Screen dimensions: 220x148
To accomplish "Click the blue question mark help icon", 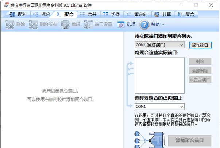I will tap(144, 24).
